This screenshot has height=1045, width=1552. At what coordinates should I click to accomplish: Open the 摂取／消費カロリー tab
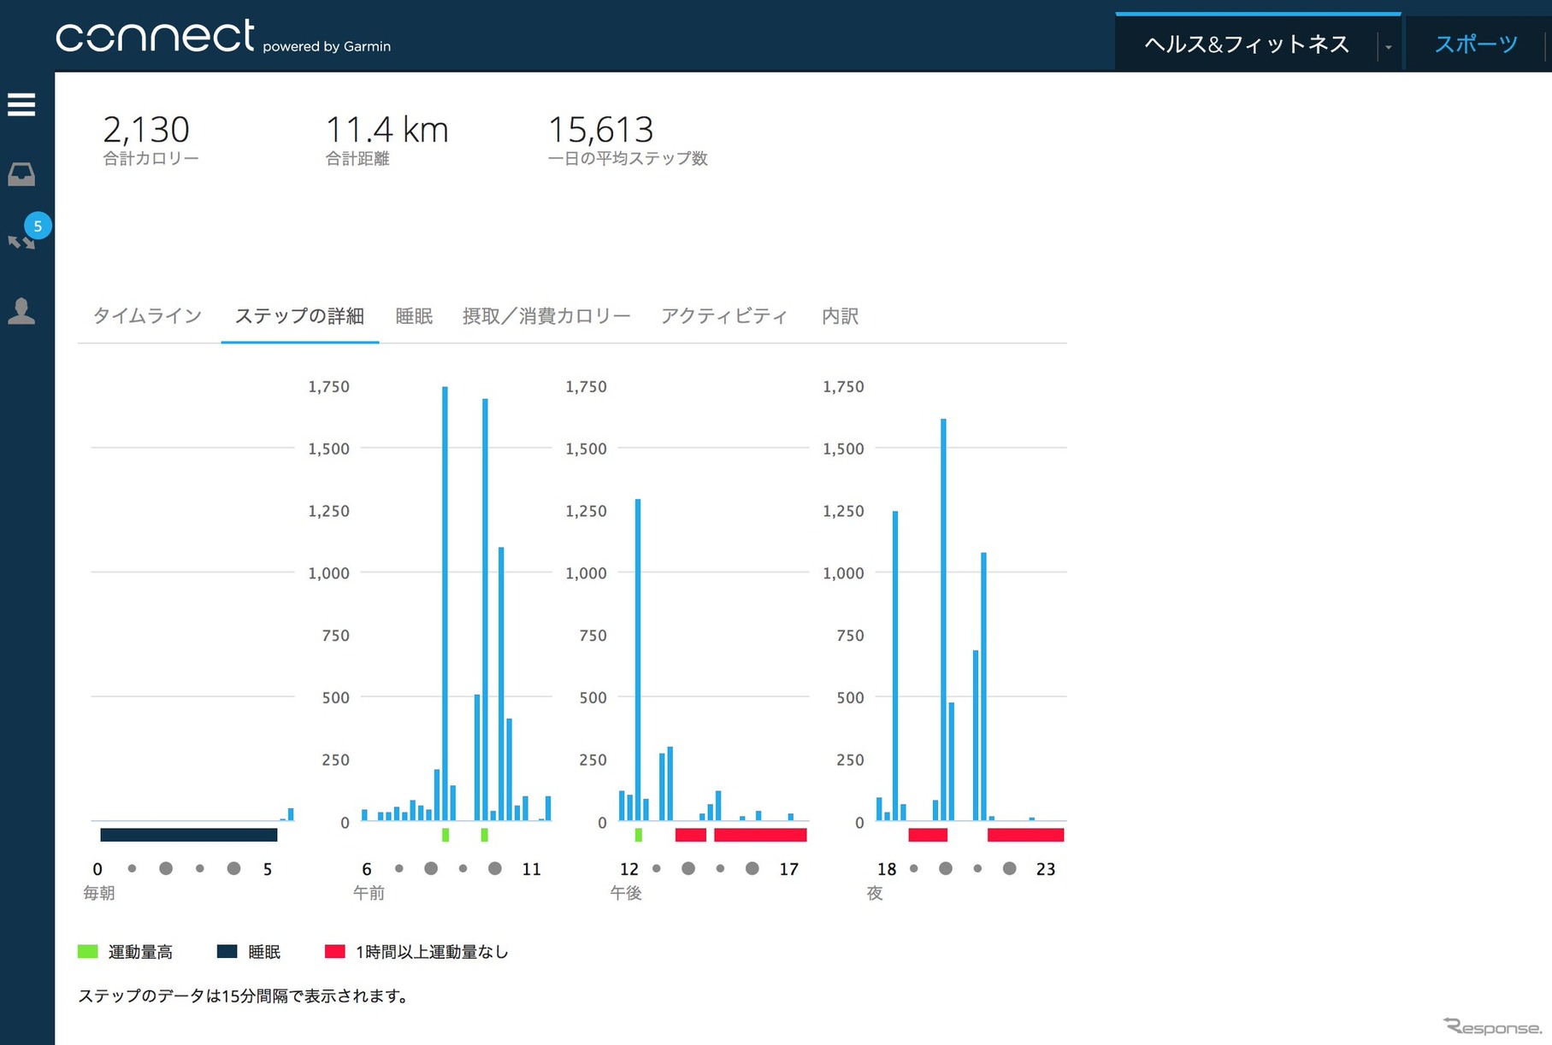click(546, 316)
